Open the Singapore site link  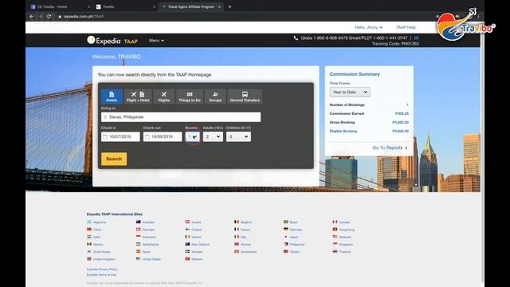pyautogui.click(x=346, y=245)
